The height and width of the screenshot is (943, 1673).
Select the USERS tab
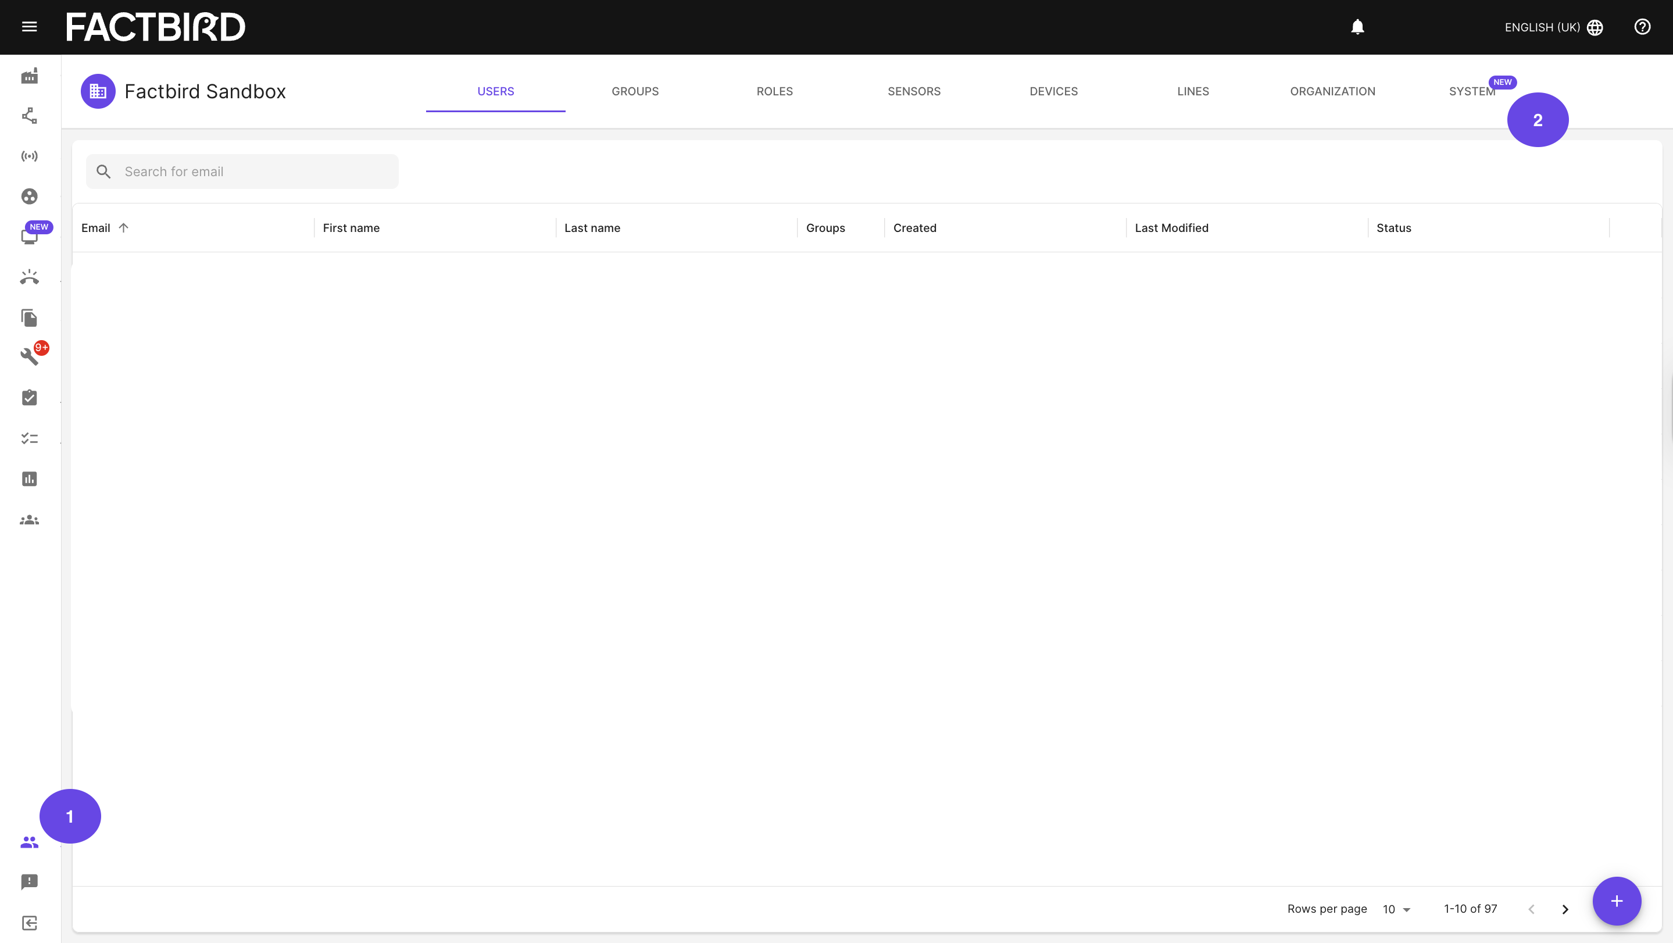click(x=495, y=92)
